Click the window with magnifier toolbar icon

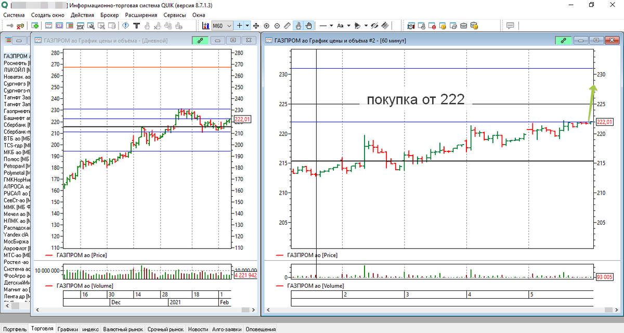point(91,25)
